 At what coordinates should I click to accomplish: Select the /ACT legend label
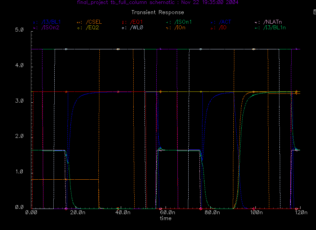pos(225,22)
